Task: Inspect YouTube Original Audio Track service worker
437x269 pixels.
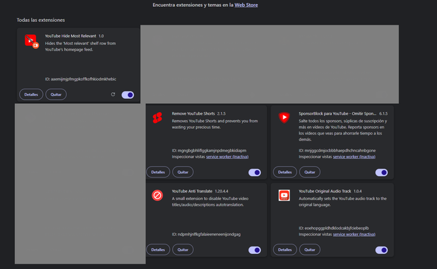Action: click(x=354, y=234)
